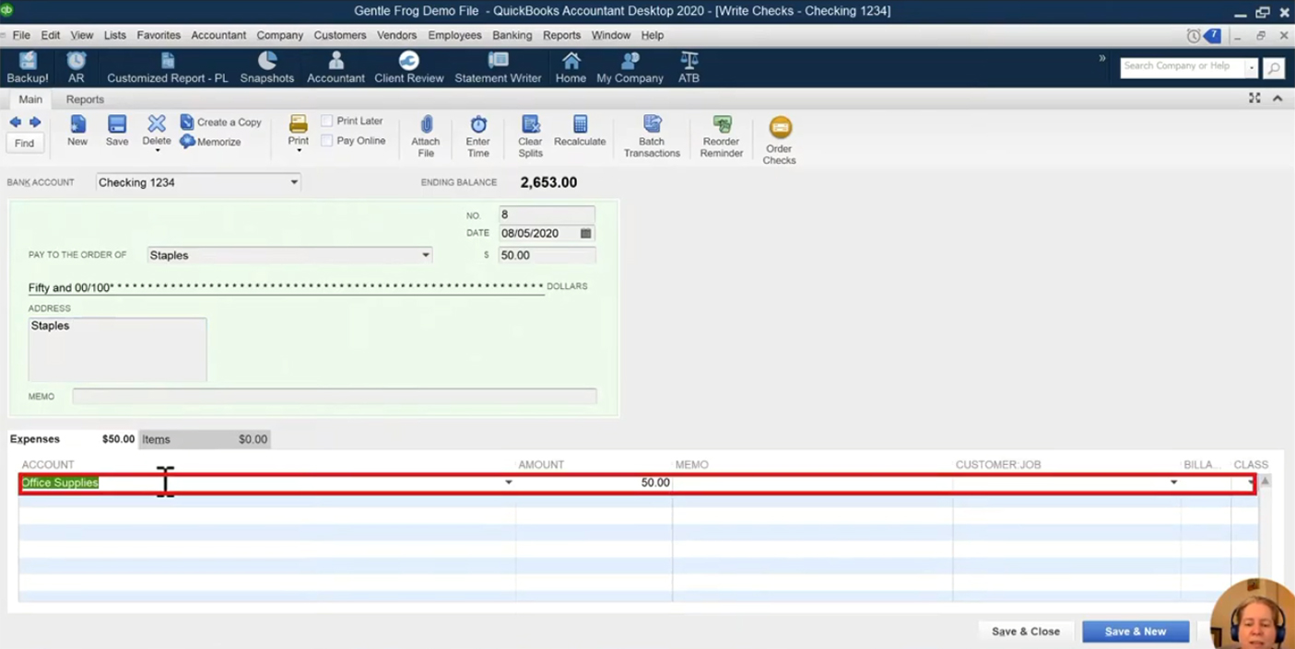This screenshot has width=1295, height=649.
Task: Click the check No. field
Action: pos(547,214)
